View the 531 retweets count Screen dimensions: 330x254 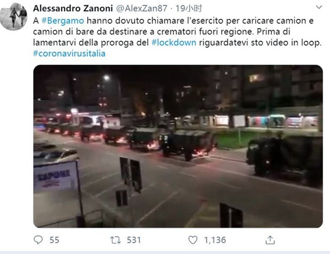click(134, 240)
